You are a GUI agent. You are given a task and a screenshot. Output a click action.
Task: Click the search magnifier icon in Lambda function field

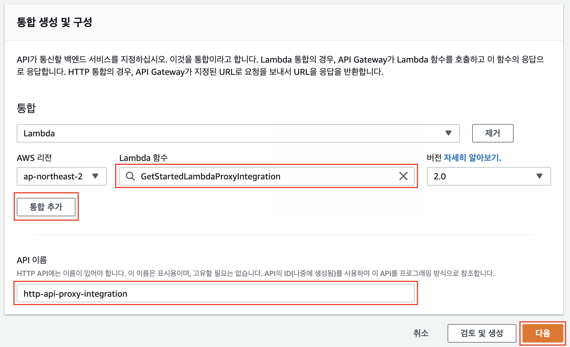130,176
